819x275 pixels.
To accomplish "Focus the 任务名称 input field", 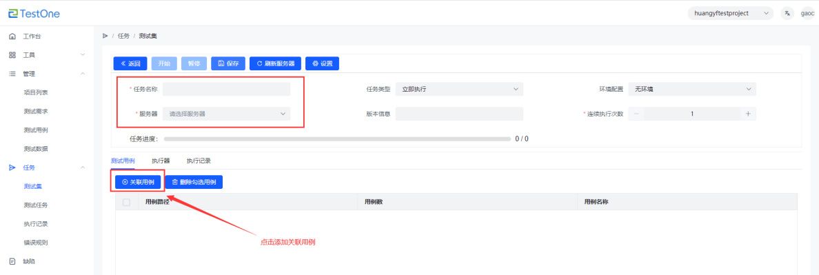I will [x=226, y=89].
